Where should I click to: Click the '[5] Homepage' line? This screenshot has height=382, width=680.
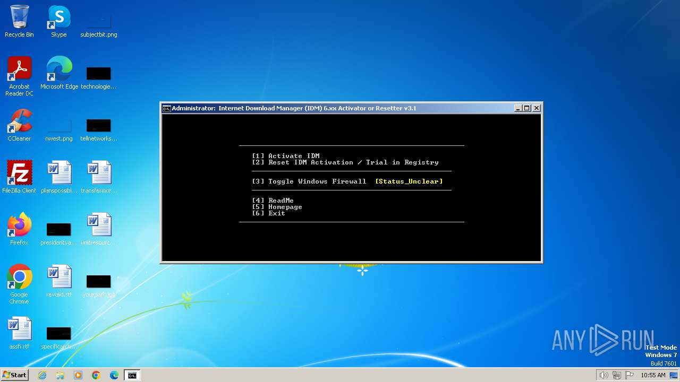(x=277, y=207)
